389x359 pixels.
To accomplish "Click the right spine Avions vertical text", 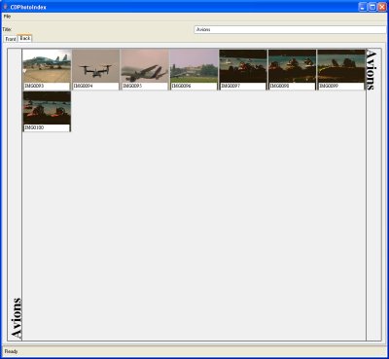I will coord(371,70).
